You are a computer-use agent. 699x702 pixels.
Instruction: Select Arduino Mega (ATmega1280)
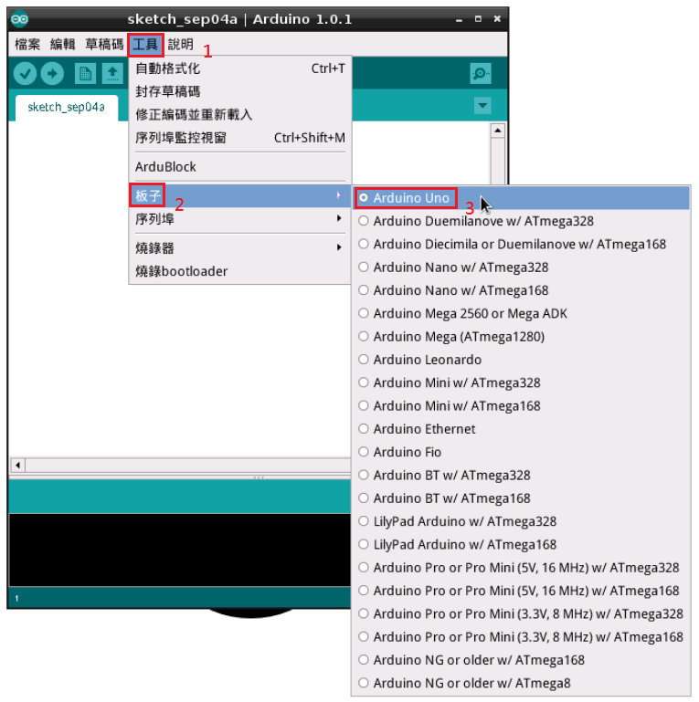[521, 337]
